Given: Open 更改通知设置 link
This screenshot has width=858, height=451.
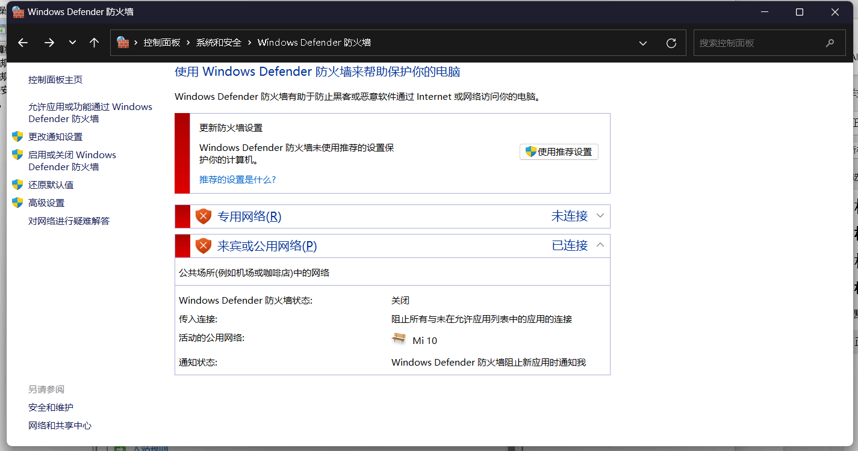Looking at the screenshot, I should point(55,137).
